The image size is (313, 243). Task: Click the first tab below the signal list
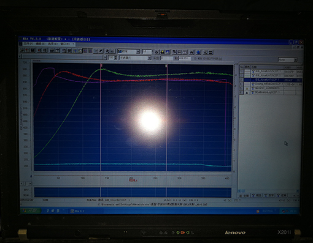[x=244, y=196]
